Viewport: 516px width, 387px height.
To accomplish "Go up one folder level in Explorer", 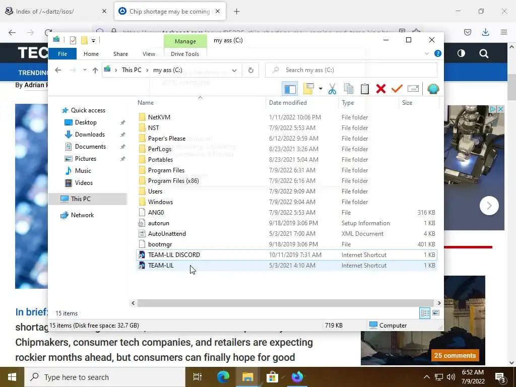I will point(95,70).
